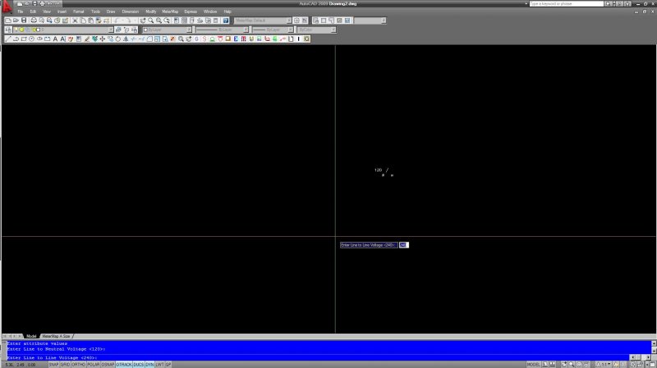Open the Draw menu
This screenshot has height=368, width=657.
pyautogui.click(x=111, y=11)
